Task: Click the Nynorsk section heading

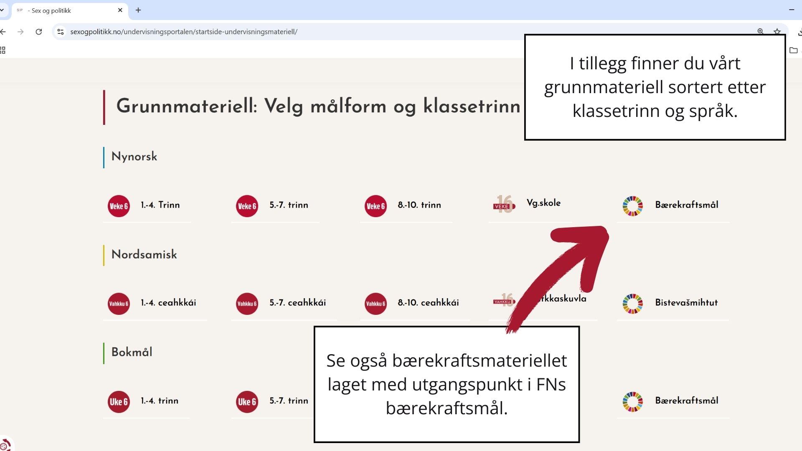Action: (134, 157)
